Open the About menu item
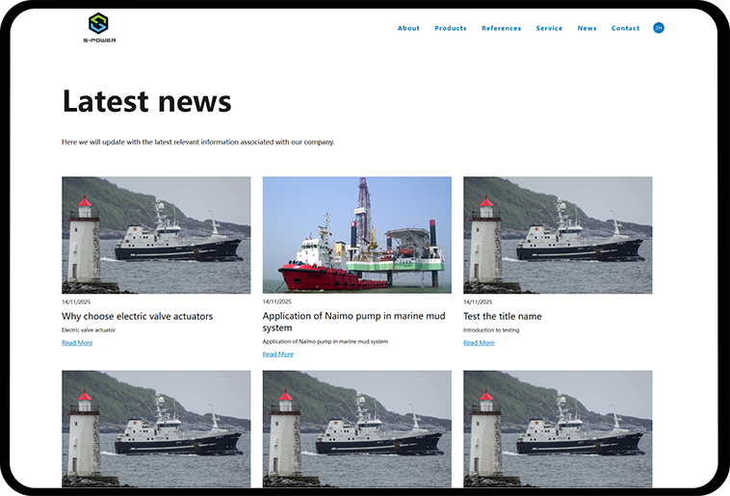730x496 pixels. 408,28
